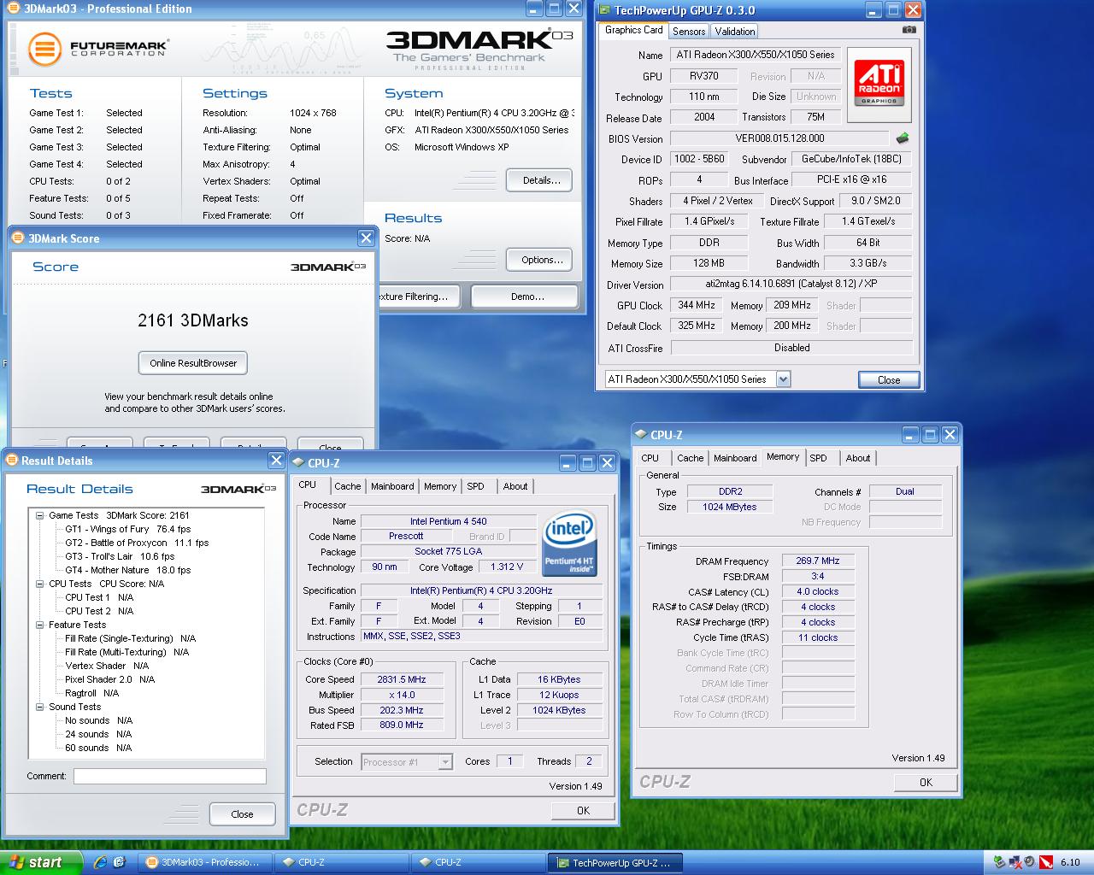
Task: Switch to the TechPowerUp GPU-Z taskbar button
Action: (614, 862)
